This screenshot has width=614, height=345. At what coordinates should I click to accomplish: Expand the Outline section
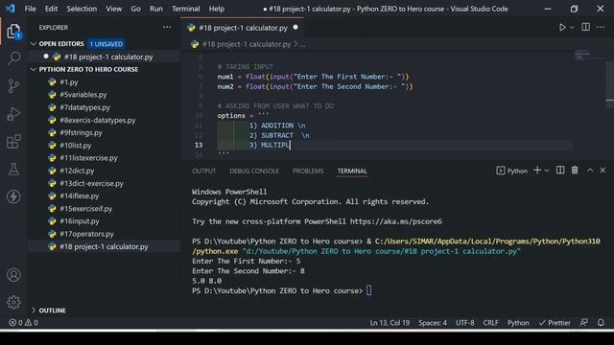coord(34,310)
